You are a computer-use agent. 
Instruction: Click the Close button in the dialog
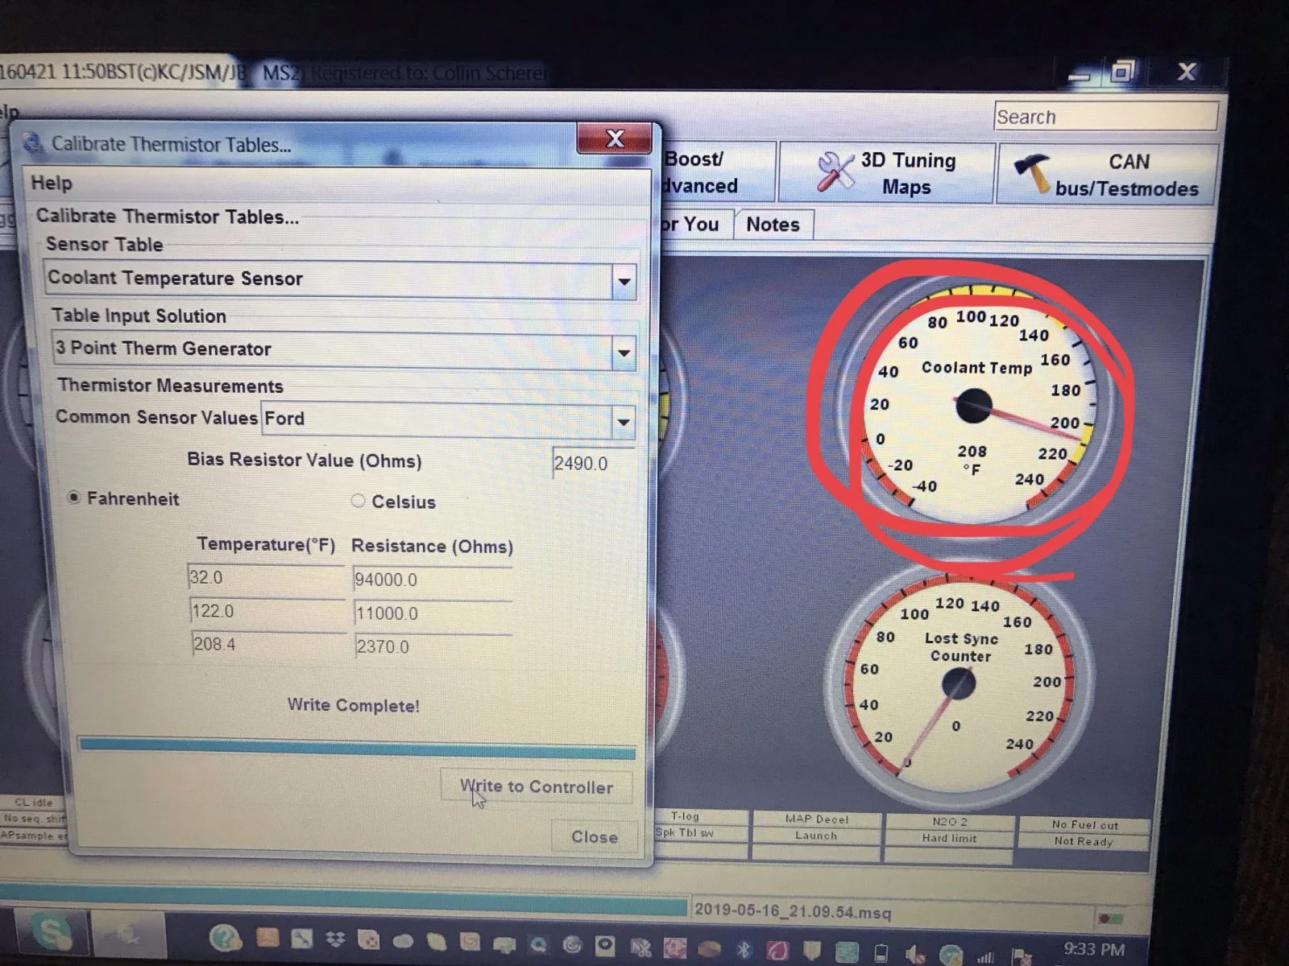pos(595,836)
